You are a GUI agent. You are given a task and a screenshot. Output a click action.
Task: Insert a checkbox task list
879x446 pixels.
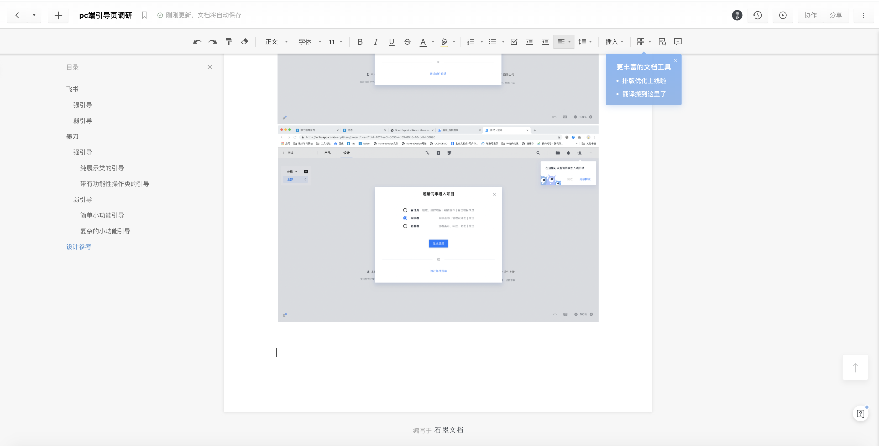tap(514, 42)
